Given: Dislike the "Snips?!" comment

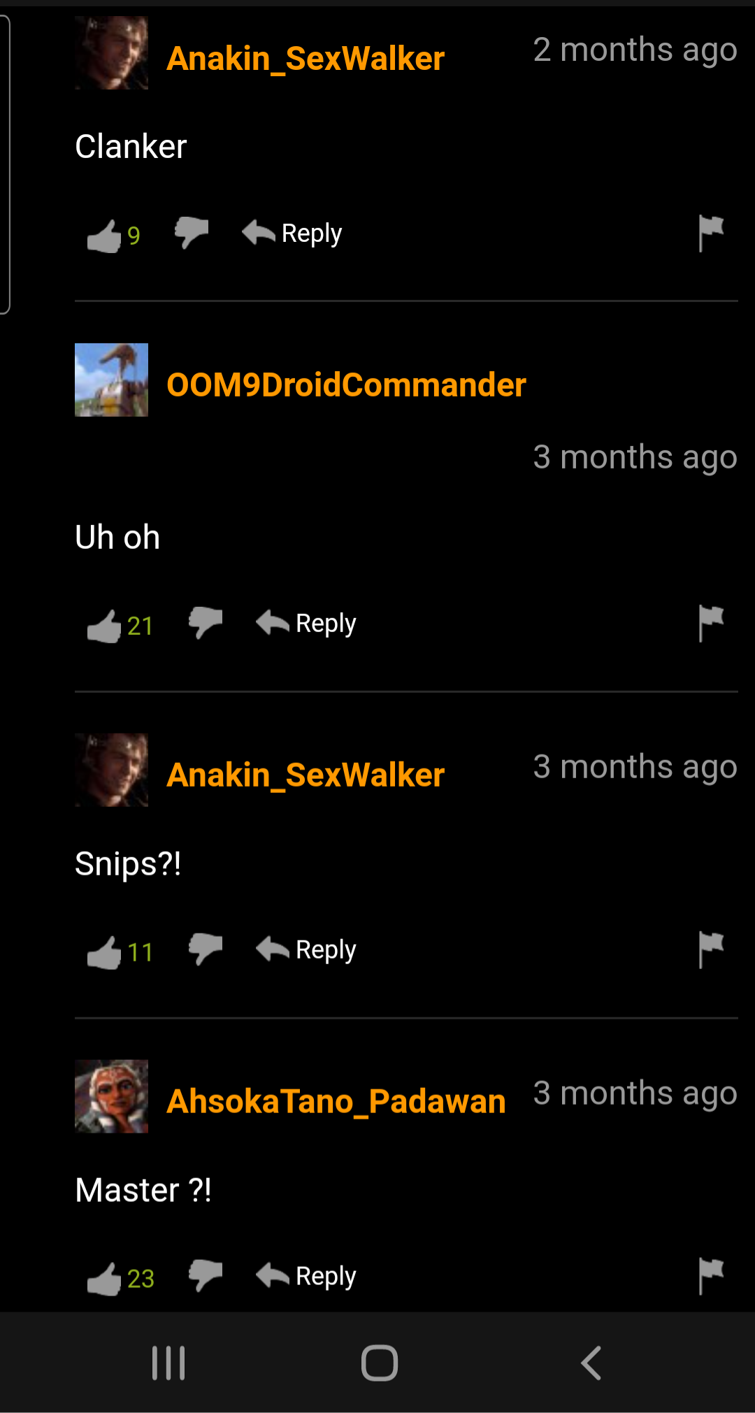Looking at the screenshot, I should click(206, 949).
